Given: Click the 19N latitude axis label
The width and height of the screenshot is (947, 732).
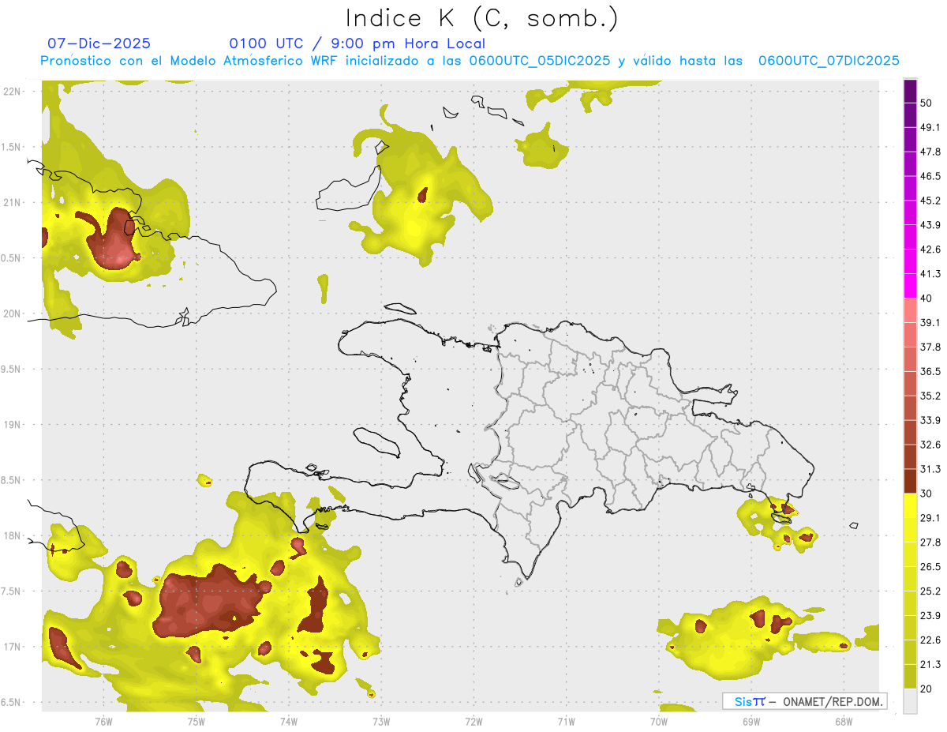Looking at the screenshot, I should click(12, 425).
